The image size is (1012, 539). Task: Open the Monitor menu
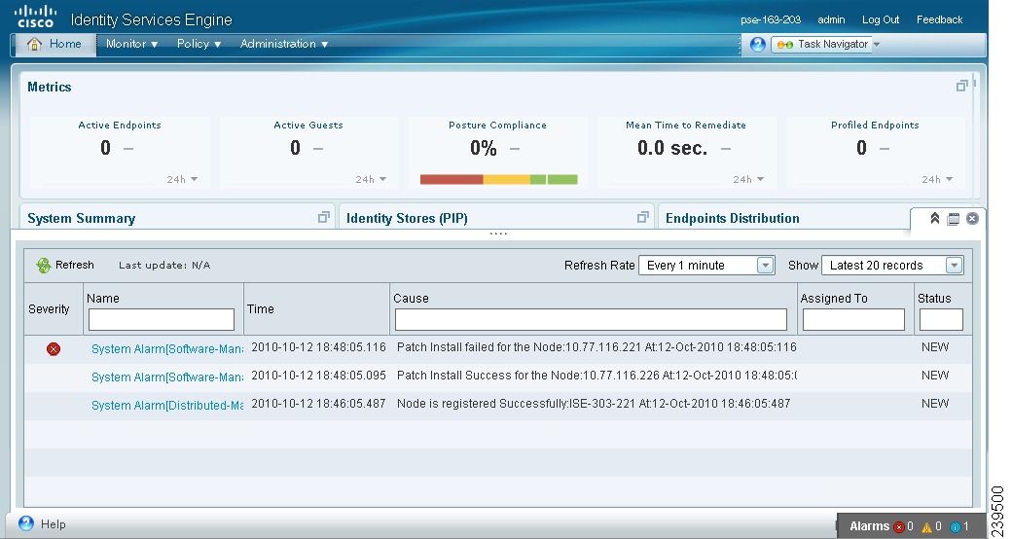131,44
